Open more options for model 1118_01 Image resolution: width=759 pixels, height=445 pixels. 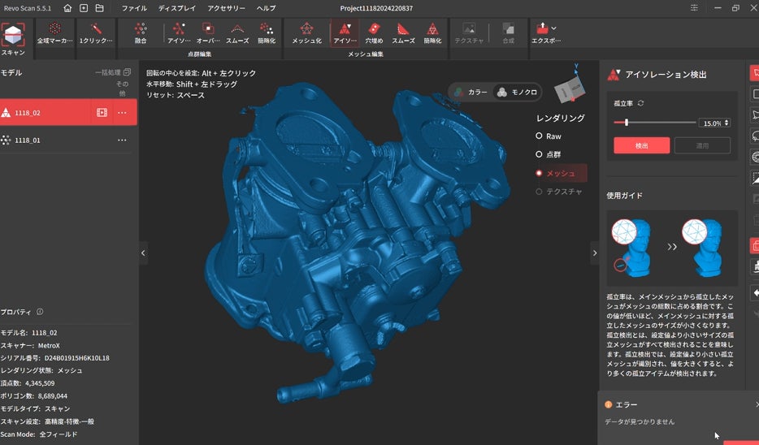tap(122, 140)
